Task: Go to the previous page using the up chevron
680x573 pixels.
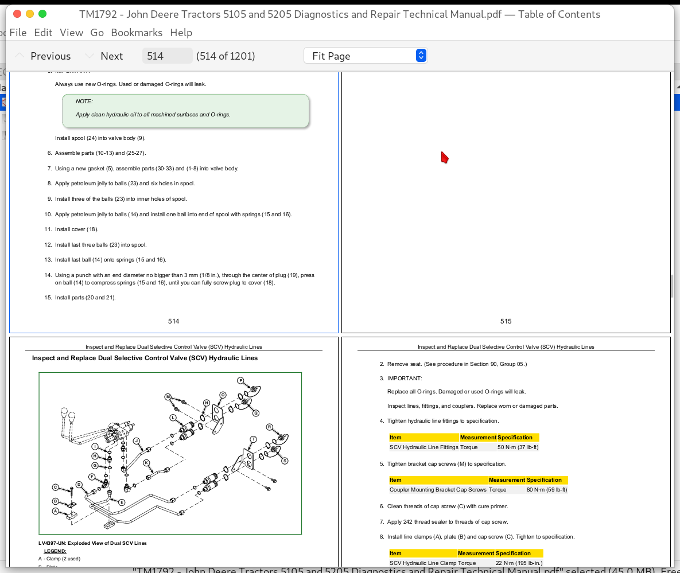Action: 20,56
